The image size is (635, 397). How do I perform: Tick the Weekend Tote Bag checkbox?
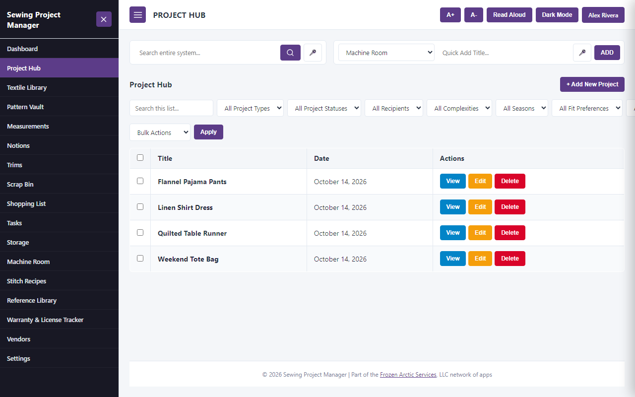(x=140, y=259)
